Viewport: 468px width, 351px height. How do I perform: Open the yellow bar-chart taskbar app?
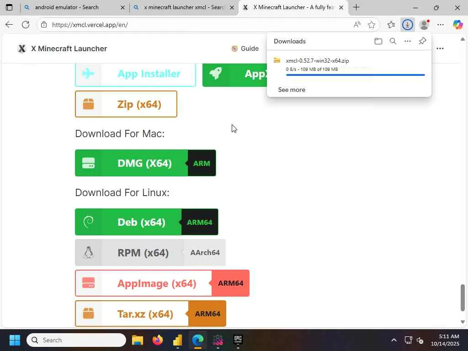click(178, 340)
